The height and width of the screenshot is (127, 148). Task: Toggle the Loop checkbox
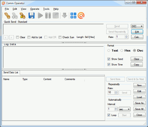109,115
